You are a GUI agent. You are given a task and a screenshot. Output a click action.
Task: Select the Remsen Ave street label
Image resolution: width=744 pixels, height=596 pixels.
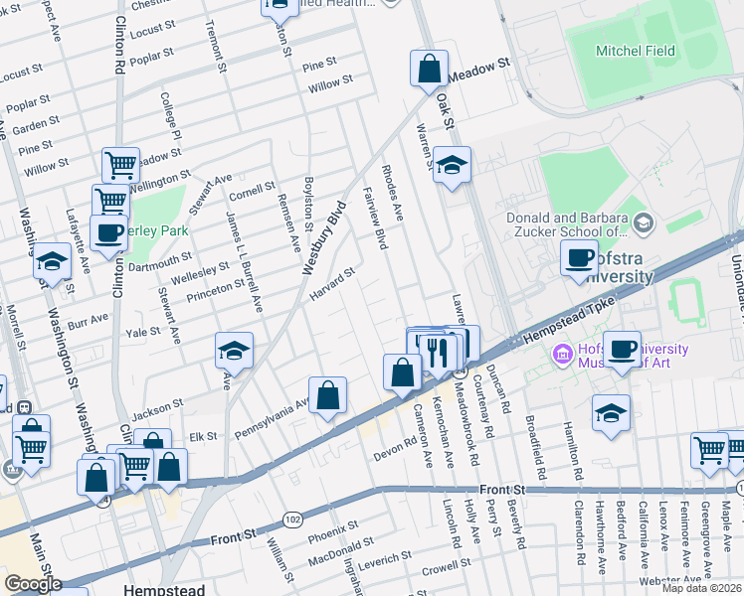[289, 223]
